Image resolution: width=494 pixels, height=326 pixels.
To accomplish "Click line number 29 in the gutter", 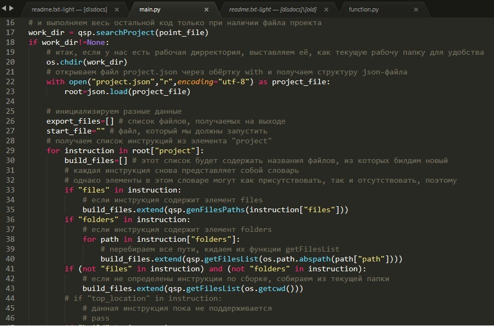I will [10, 150].
